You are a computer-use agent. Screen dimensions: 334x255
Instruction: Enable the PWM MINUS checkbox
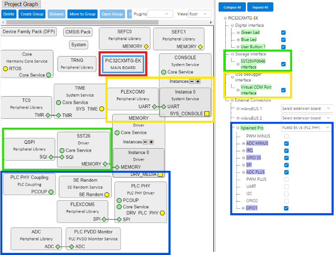[286, 136]
